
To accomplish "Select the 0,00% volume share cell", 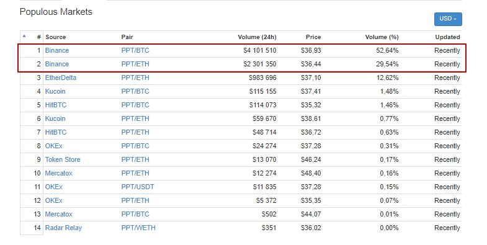I will coord(389,228).
